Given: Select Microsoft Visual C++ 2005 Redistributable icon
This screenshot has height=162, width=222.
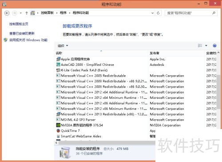Looking at the screenshot, I should (58, 76).
